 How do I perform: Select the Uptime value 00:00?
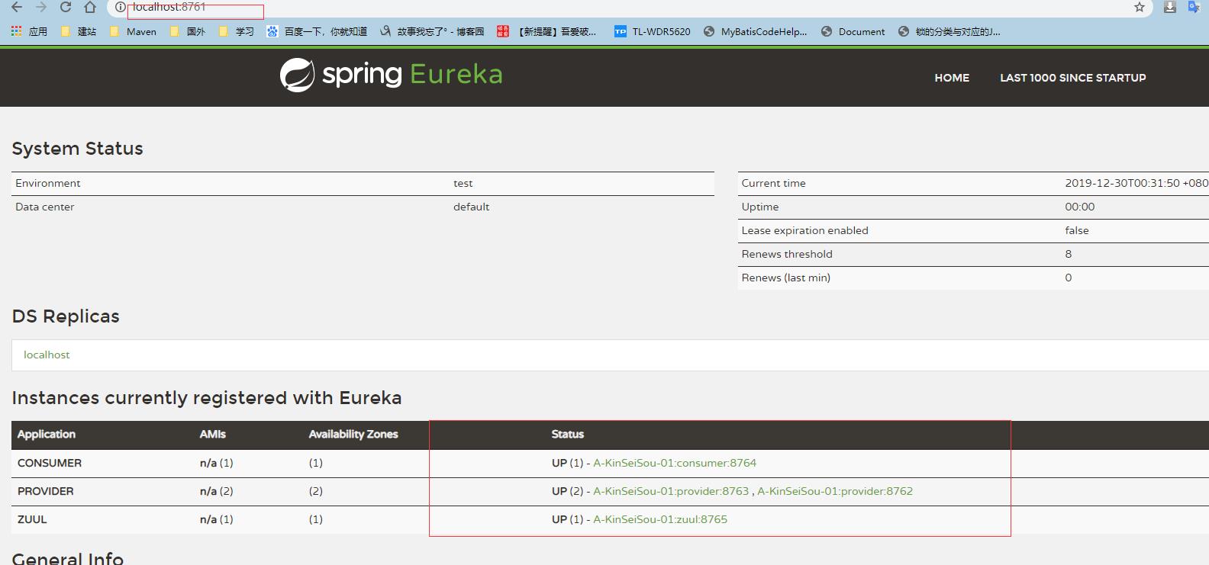click(x=1079, y=207)
